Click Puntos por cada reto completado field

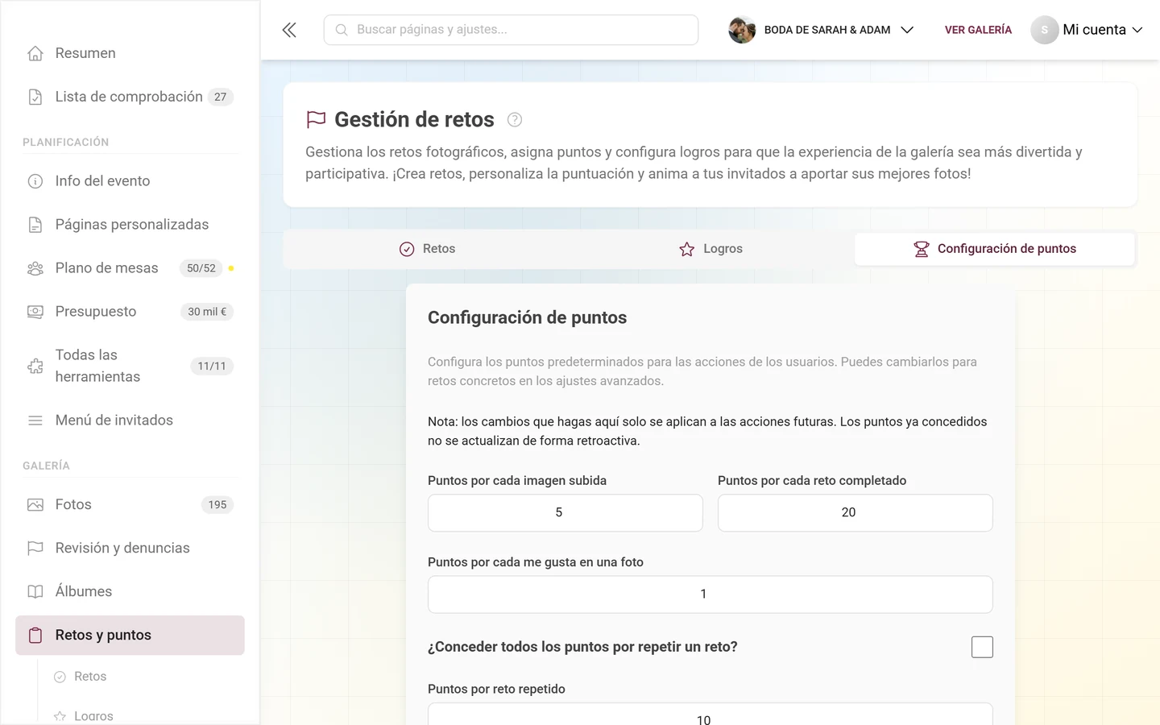pos(855,512)
